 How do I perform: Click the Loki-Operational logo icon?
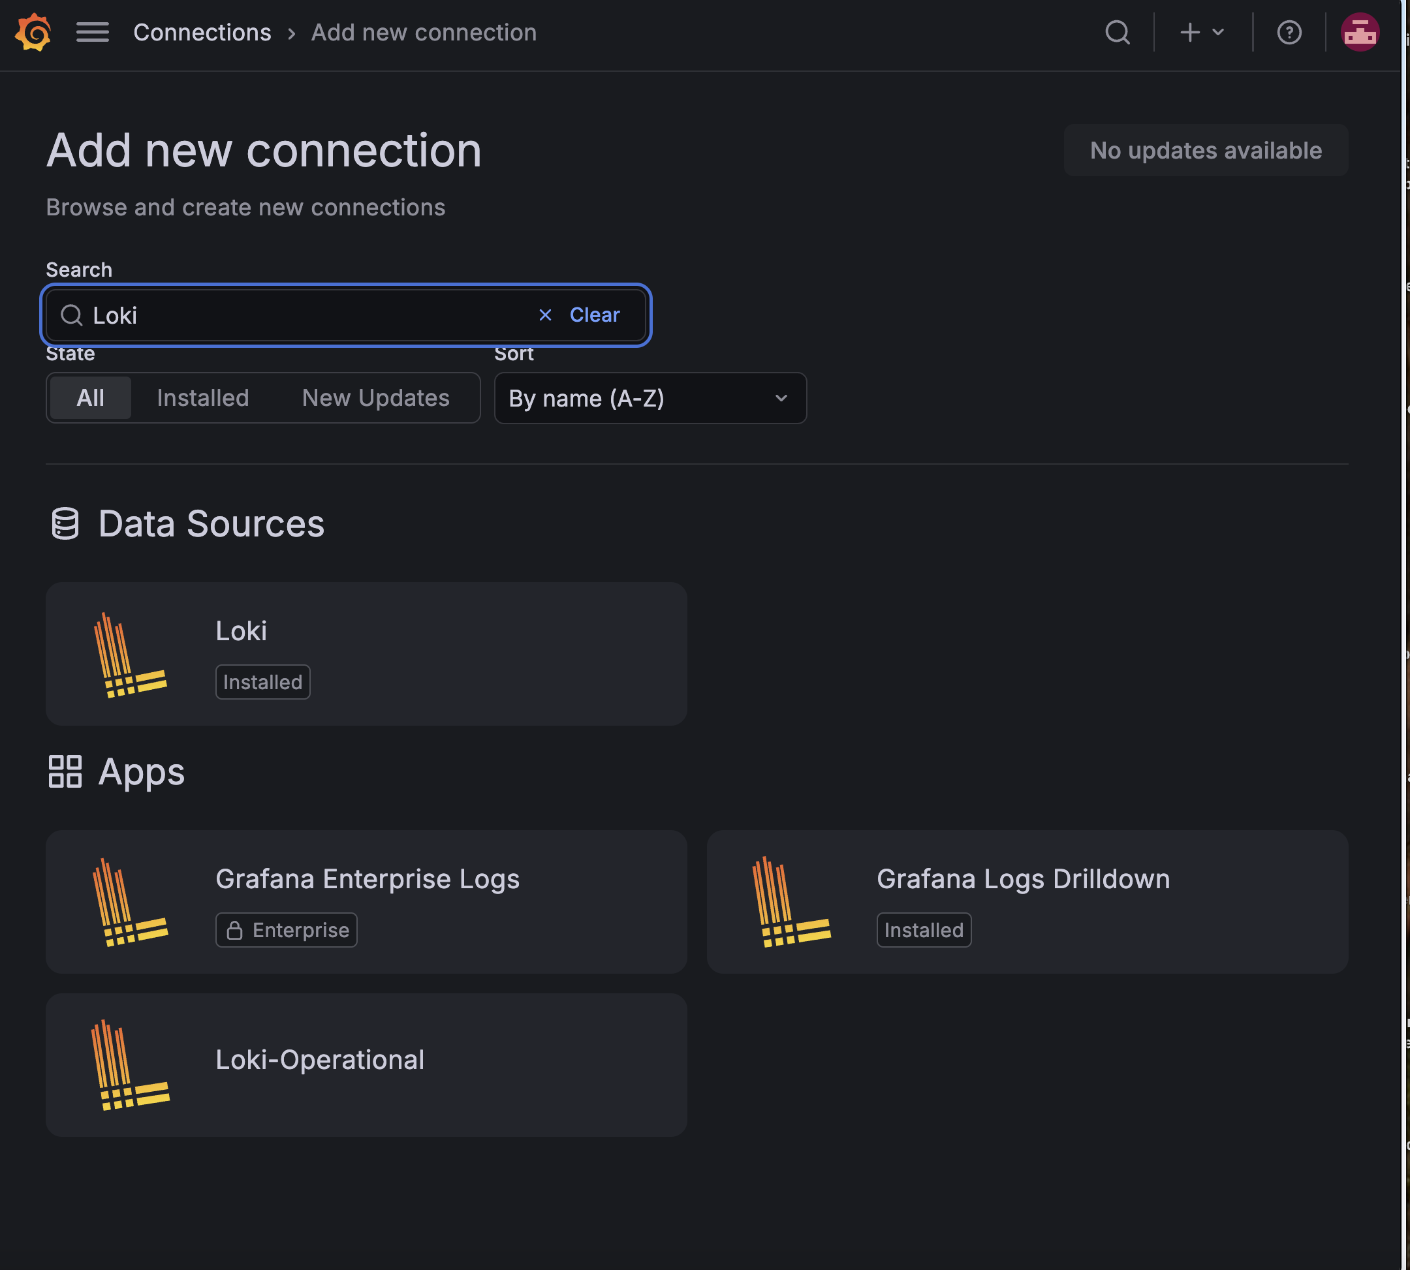tap(130, 1066)
